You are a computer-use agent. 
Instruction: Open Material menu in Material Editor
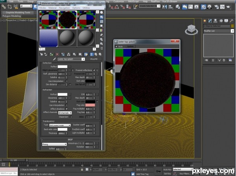52,8
